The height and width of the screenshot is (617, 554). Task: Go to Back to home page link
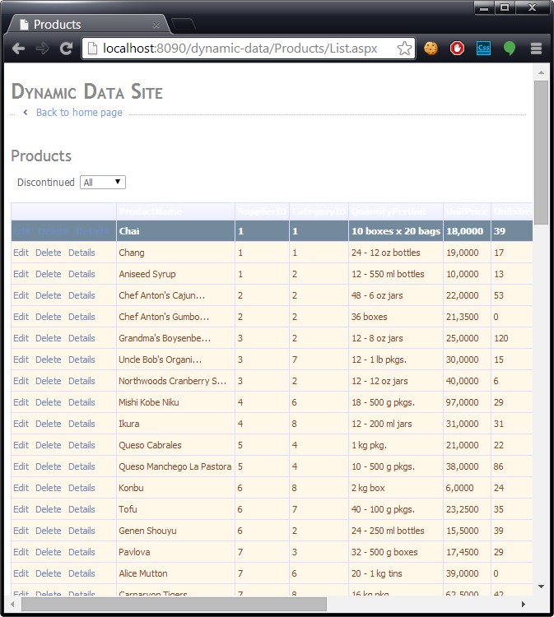pos(79,113)
